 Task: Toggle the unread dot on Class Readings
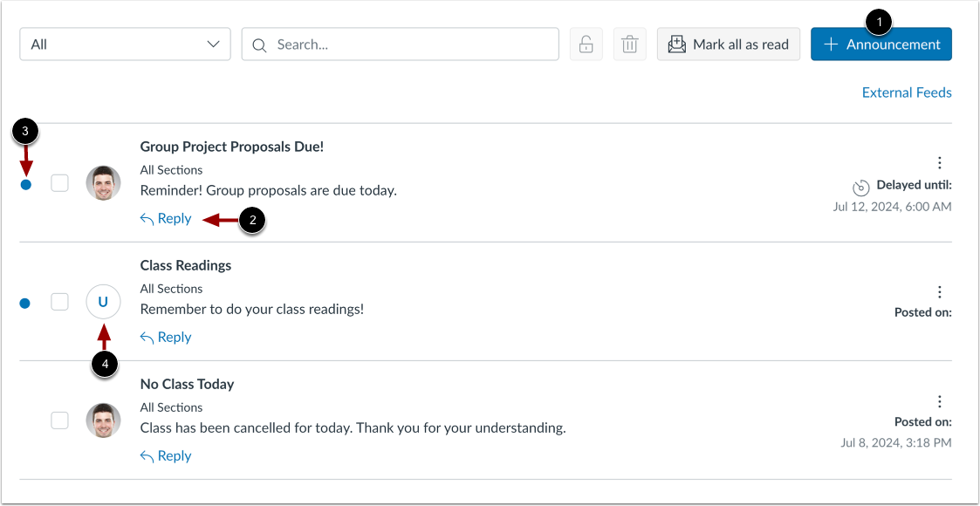pyautogui.click(x=24, y=301)
